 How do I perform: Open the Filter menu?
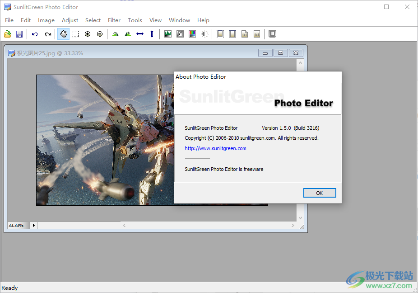pos(114,20)
